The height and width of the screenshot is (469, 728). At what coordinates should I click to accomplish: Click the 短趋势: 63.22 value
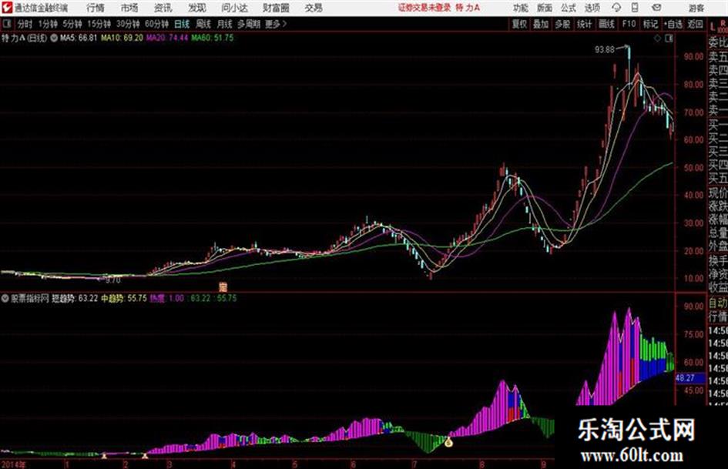tap(74, 298)
